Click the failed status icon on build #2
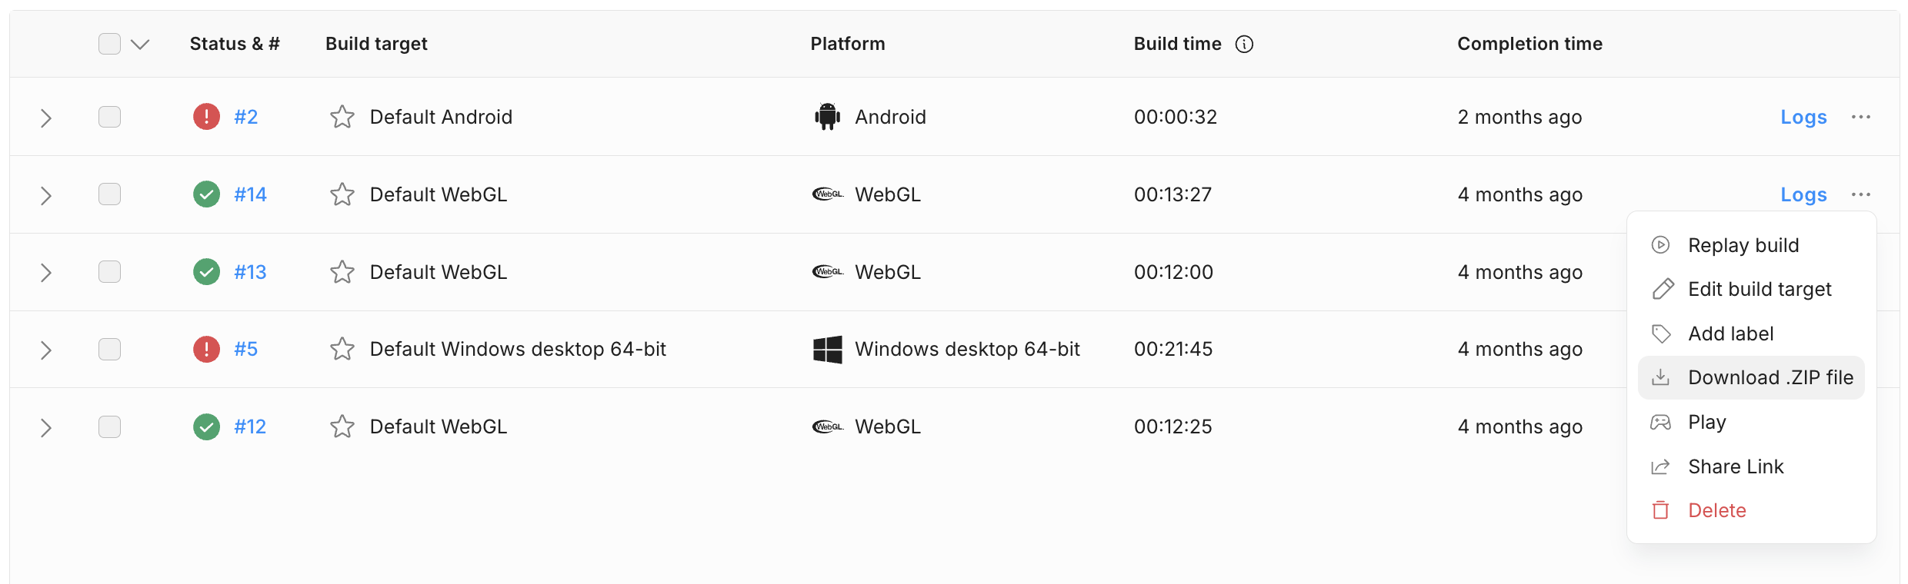The image size is (1908, 584). coord(205,117)
